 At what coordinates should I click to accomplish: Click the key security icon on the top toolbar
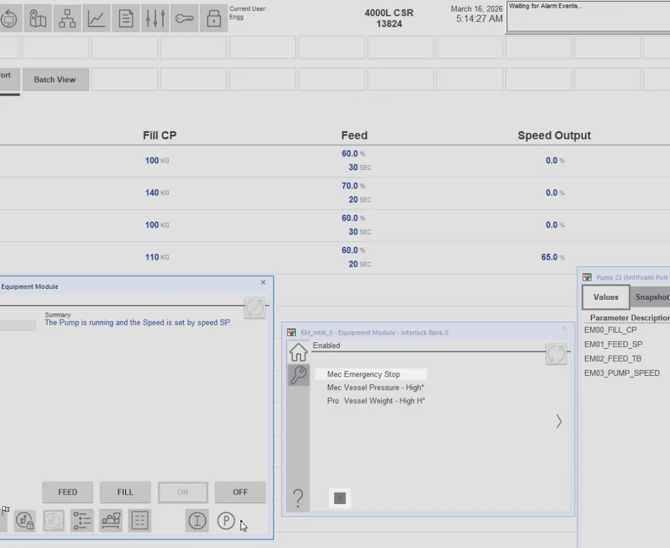pyautogui.click(x=185, y=18)
